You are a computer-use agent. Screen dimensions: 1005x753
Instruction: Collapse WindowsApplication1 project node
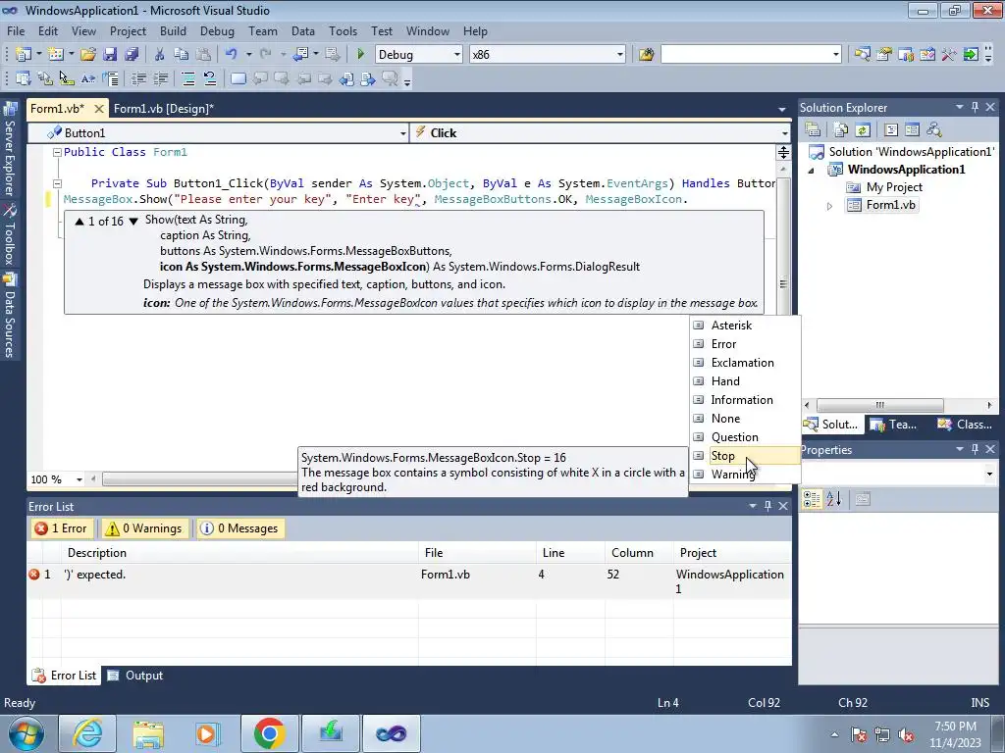pyautogui.click(x=812, y=171)
